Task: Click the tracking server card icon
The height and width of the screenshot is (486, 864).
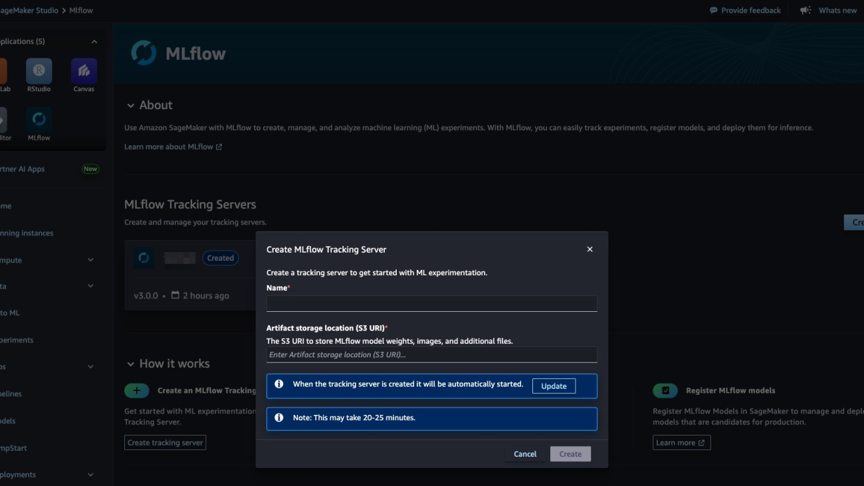Action: pyautogui.click(x=144, y=258)
